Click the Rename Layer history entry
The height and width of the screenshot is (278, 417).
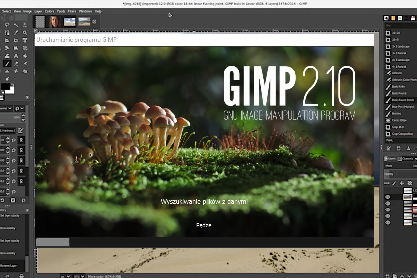(x=9, y=266)
